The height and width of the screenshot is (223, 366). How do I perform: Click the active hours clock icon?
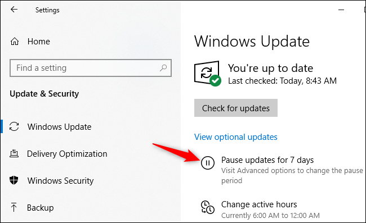(x=208, y=207)
